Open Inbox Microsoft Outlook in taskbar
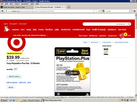Viewport: 137px width, 102px height. (x=31, y=100)
